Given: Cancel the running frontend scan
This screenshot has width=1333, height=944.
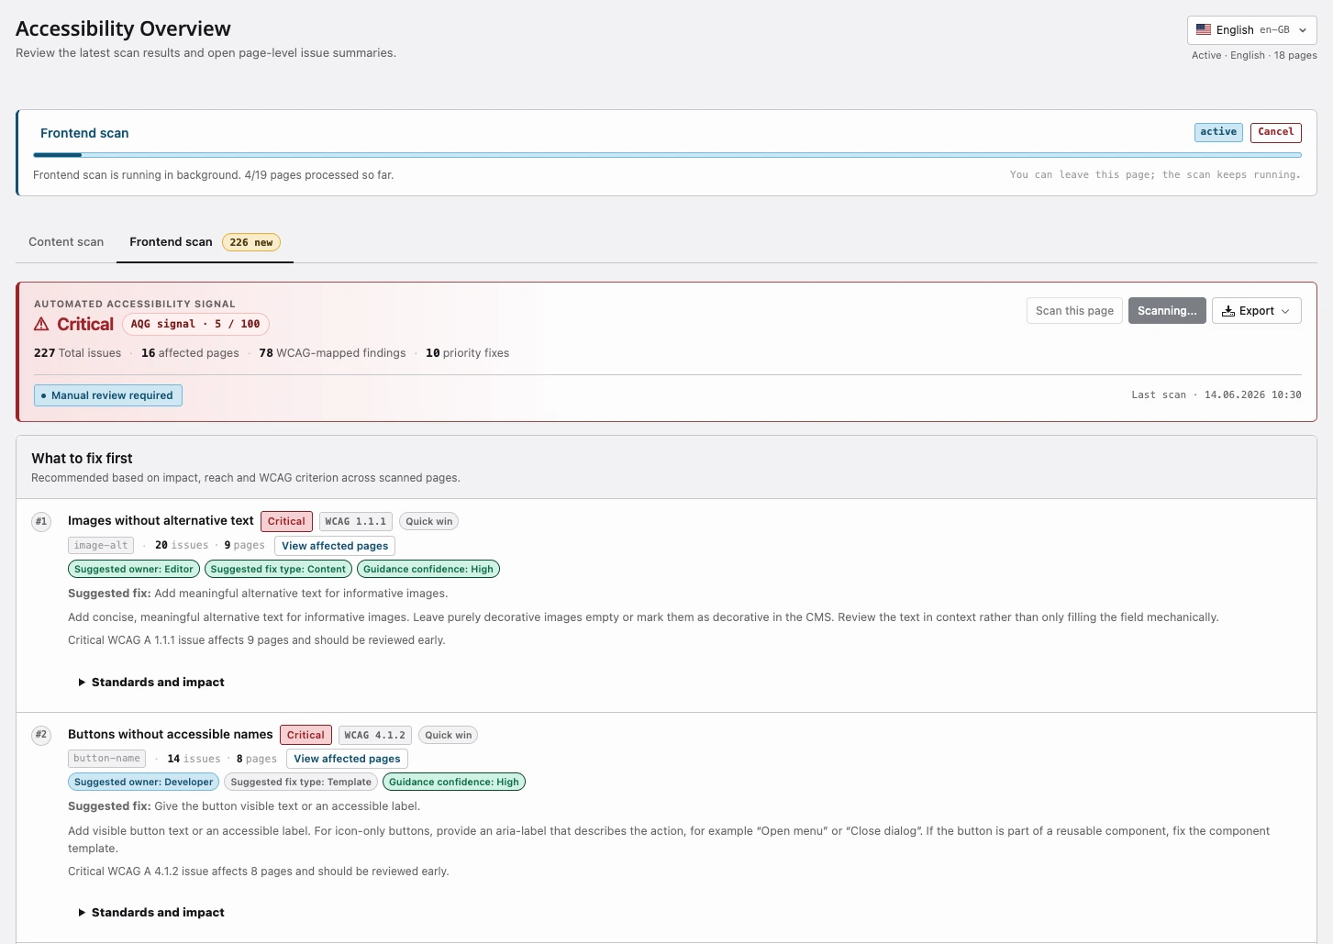Looking at the screenshot, I should point(1275,132).
